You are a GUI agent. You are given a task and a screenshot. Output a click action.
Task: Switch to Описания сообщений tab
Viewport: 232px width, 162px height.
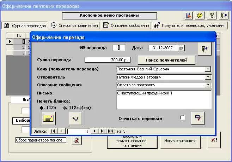[126, 25]
